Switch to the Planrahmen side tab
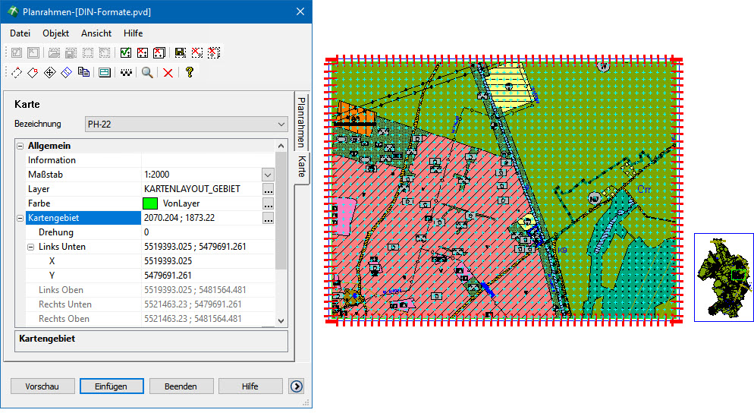754x413 pixels. 301,121
